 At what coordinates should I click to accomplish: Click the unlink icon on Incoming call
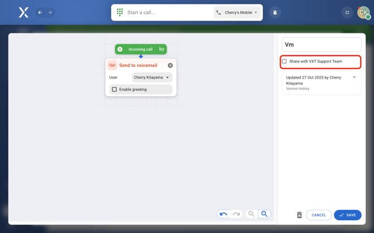pos(161,49)
